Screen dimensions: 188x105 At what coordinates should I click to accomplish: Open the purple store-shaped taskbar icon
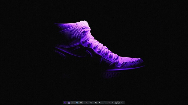point(69,103)
